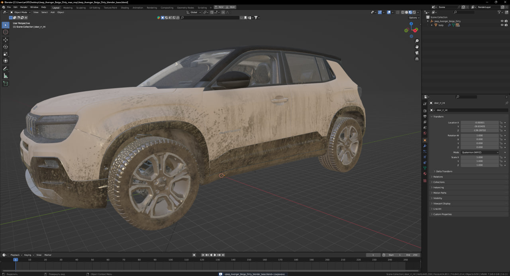Open the Scene properties tab

pos(425,127)
